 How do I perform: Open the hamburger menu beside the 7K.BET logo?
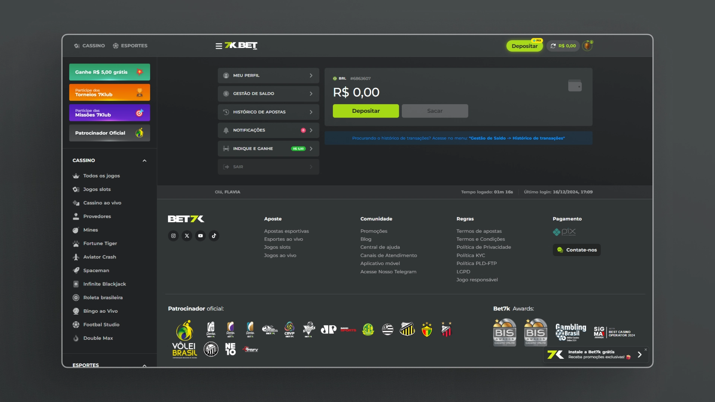[219, 46]
